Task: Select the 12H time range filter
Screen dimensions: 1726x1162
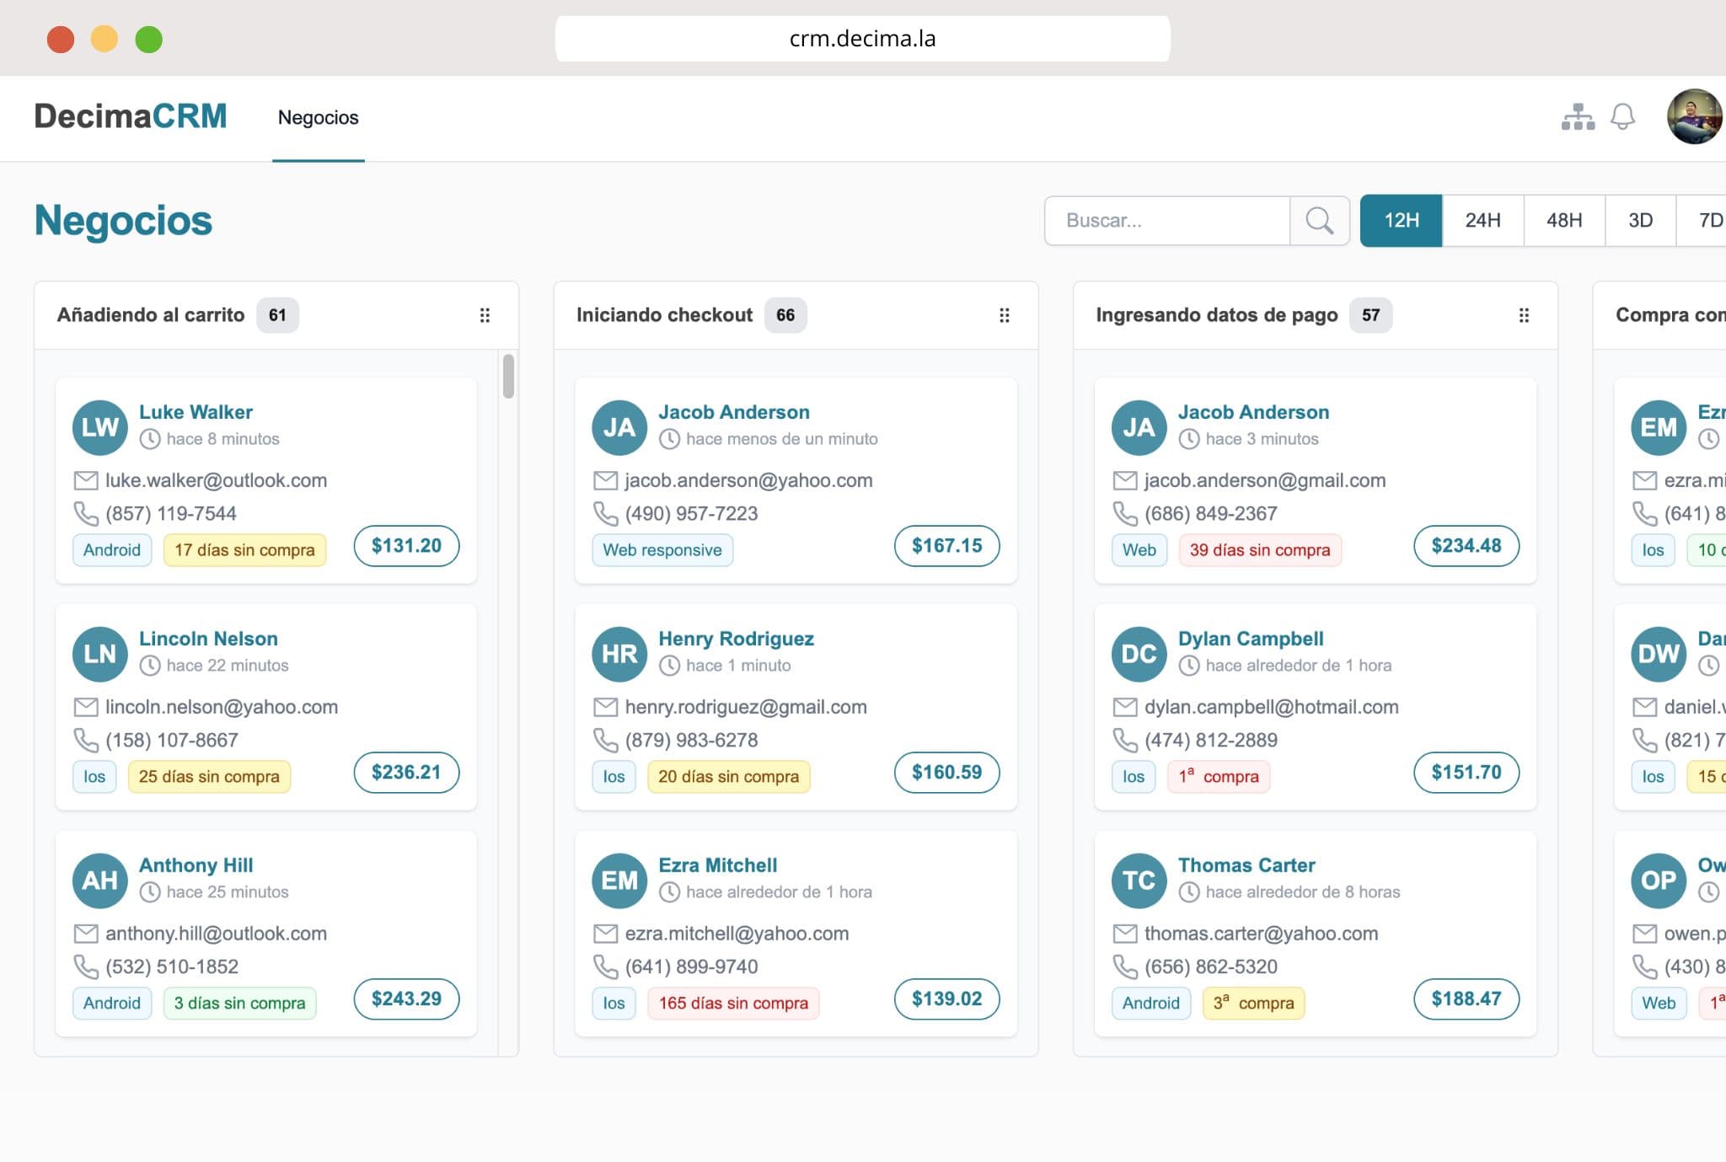Action: (1401, 221)
